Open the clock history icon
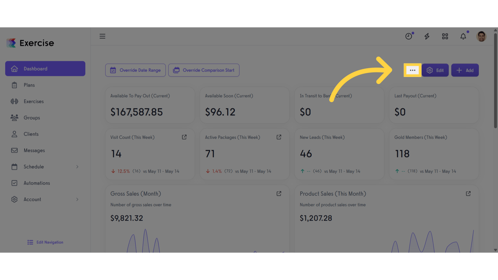This screenshot has height=280, width=498. click(x=409, y=36)
